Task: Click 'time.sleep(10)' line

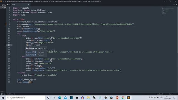Action: 25,82
